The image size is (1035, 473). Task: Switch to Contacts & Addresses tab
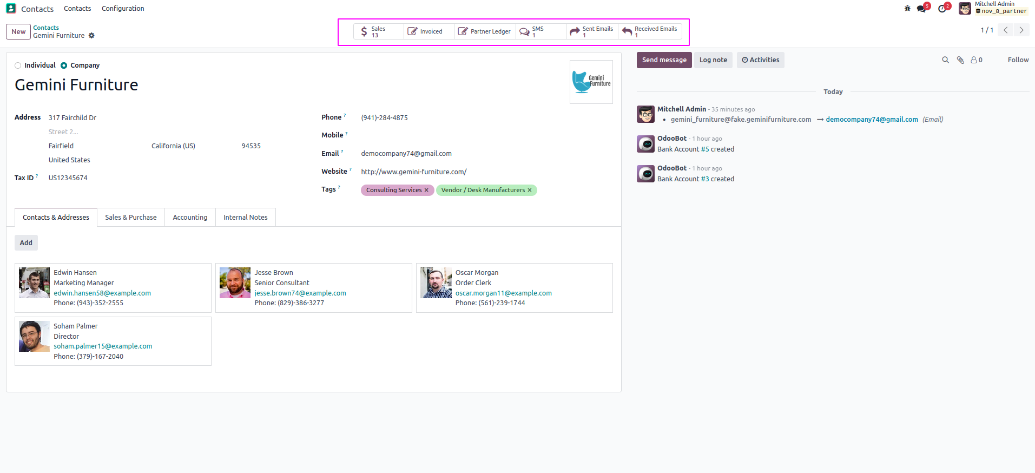[56, 217]
